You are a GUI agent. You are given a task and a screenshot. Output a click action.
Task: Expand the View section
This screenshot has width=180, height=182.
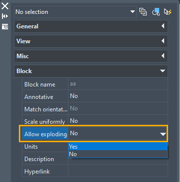click(x=91, y=41)
